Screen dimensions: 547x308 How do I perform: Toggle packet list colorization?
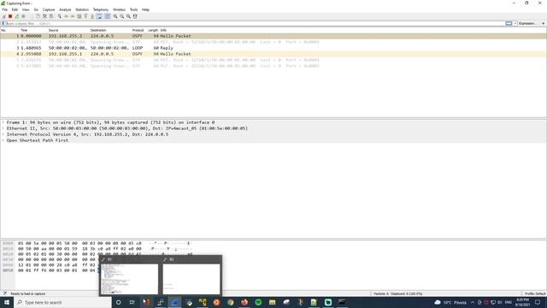point(108,16)
